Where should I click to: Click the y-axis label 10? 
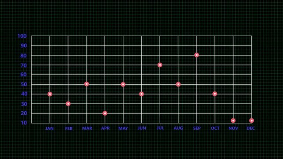(24, 123)
